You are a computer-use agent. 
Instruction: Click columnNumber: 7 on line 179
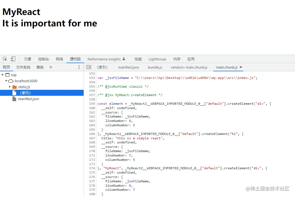(x=120, y=190)
